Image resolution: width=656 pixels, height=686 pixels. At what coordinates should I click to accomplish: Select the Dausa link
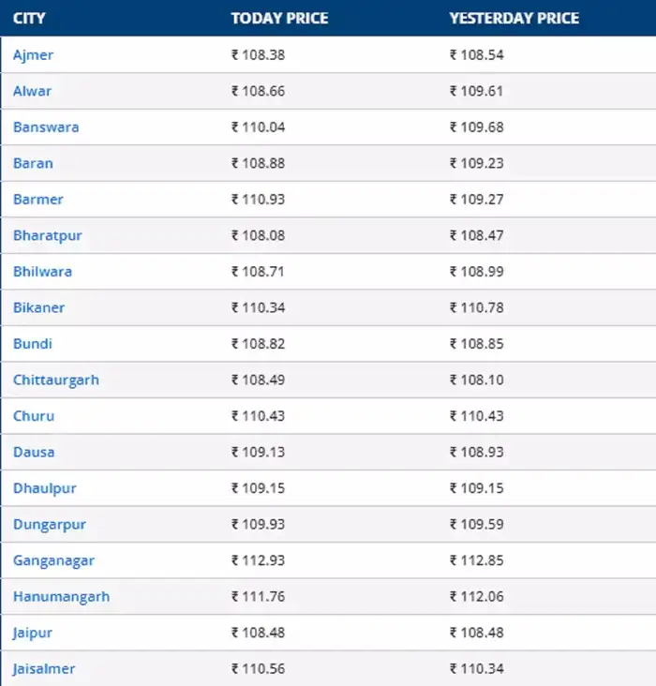(34, 453)
